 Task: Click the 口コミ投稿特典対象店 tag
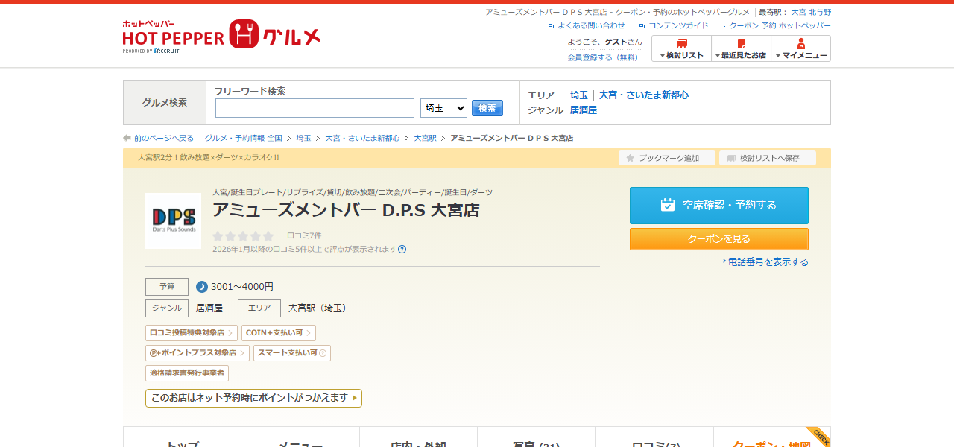[x=192, y=333]
